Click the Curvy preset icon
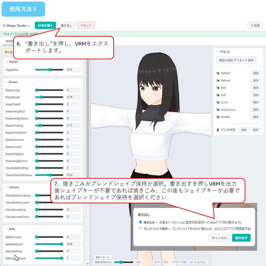This screenshot has width=266, height=266. click(218, 102)
